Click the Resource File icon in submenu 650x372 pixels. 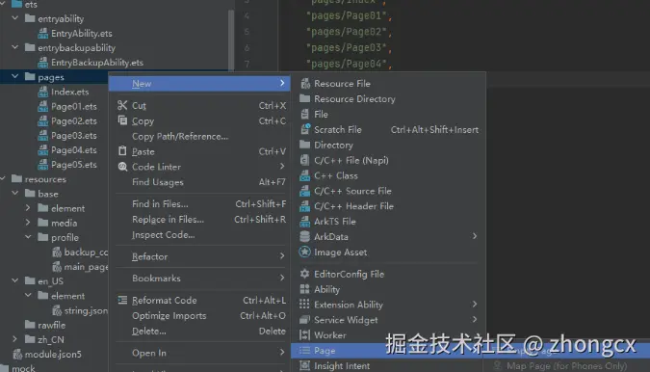click(x=305, y=83)
